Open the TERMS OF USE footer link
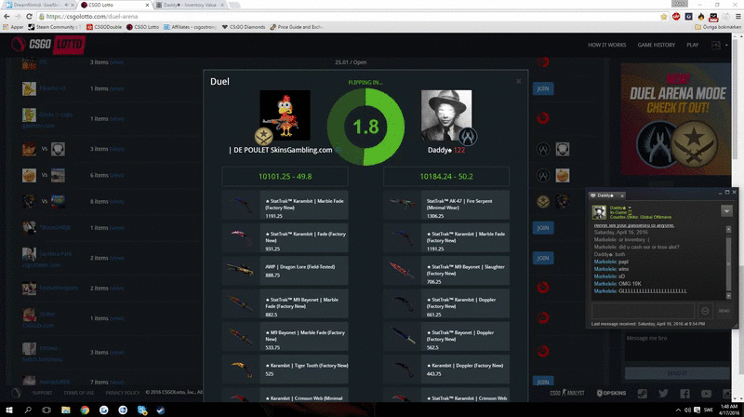 [x=79, y=393]
